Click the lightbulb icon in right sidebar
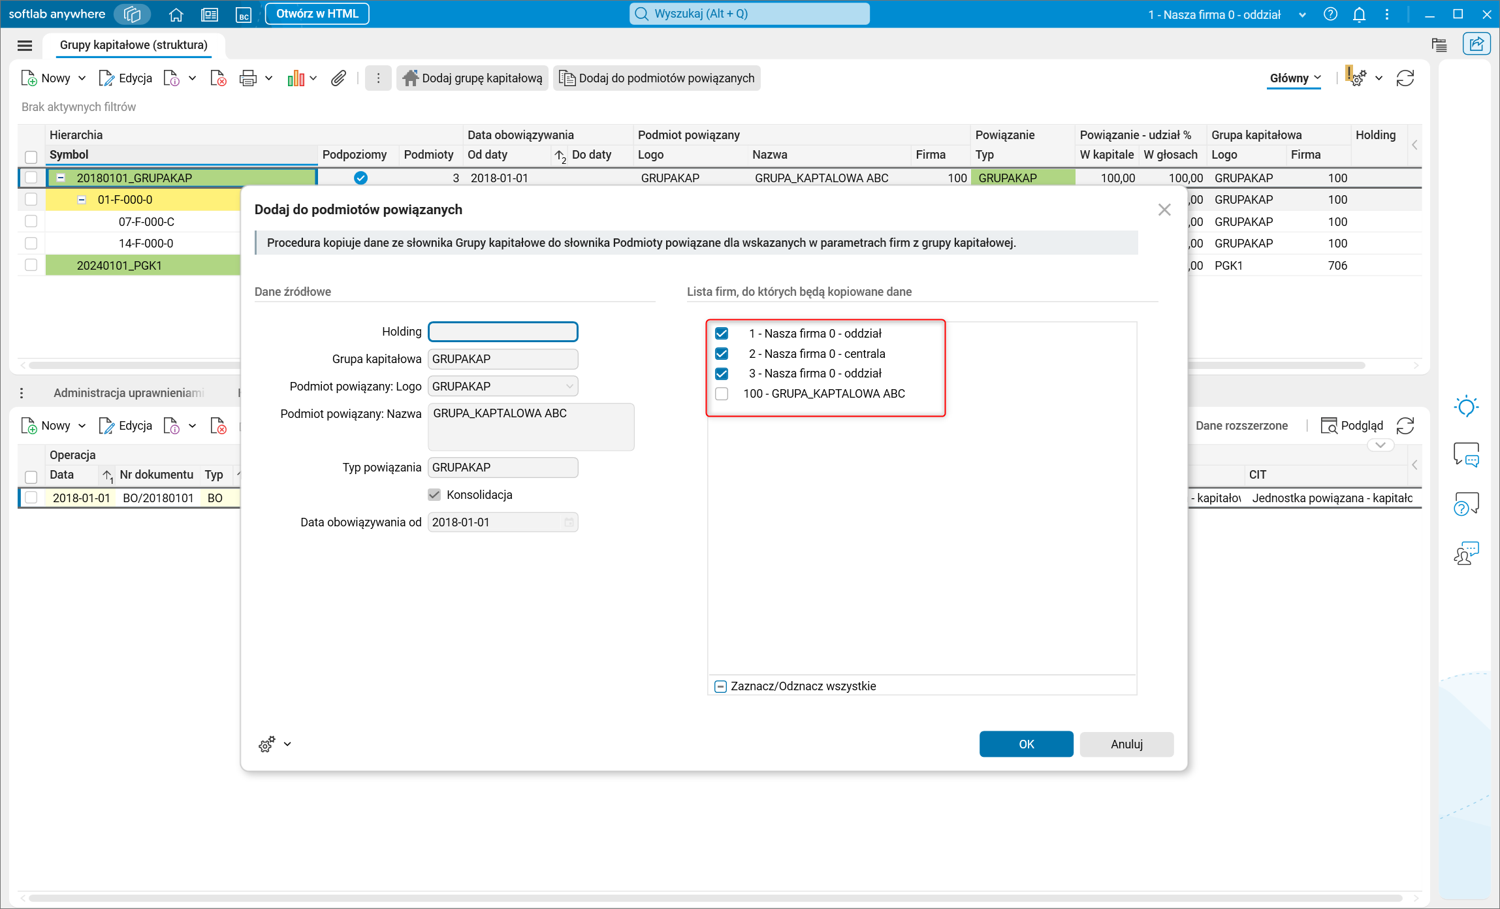 pos(1466,406)
